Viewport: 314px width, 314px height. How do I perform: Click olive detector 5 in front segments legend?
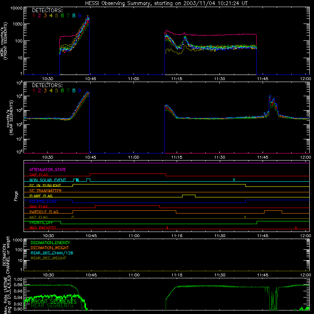[57, 16]
